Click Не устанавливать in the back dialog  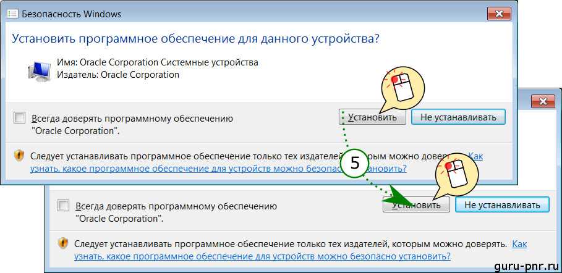coord(502,205)
